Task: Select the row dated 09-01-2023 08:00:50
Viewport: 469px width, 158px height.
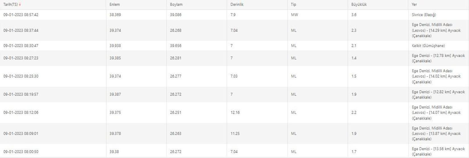Action: pos(235,151)
